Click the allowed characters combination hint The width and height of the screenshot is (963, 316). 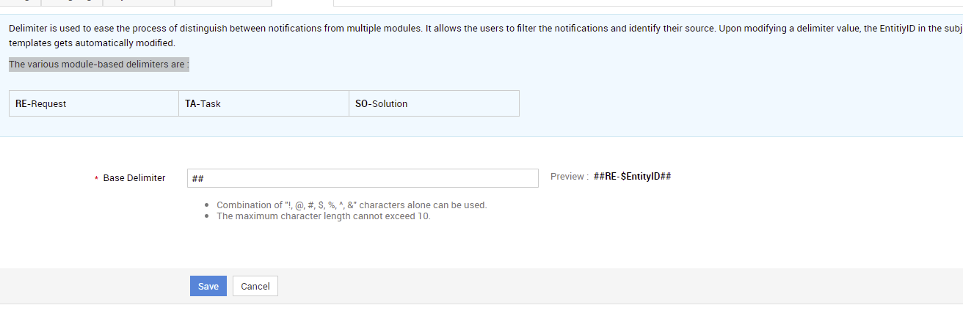pyautogui.click(x=352, y=205)
